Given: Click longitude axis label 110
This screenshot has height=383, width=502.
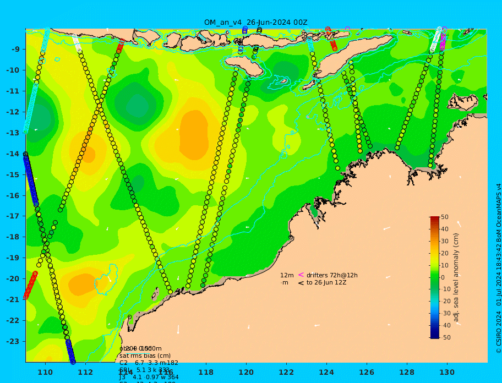Looking at the screenshot, I should tap(46, 372).
